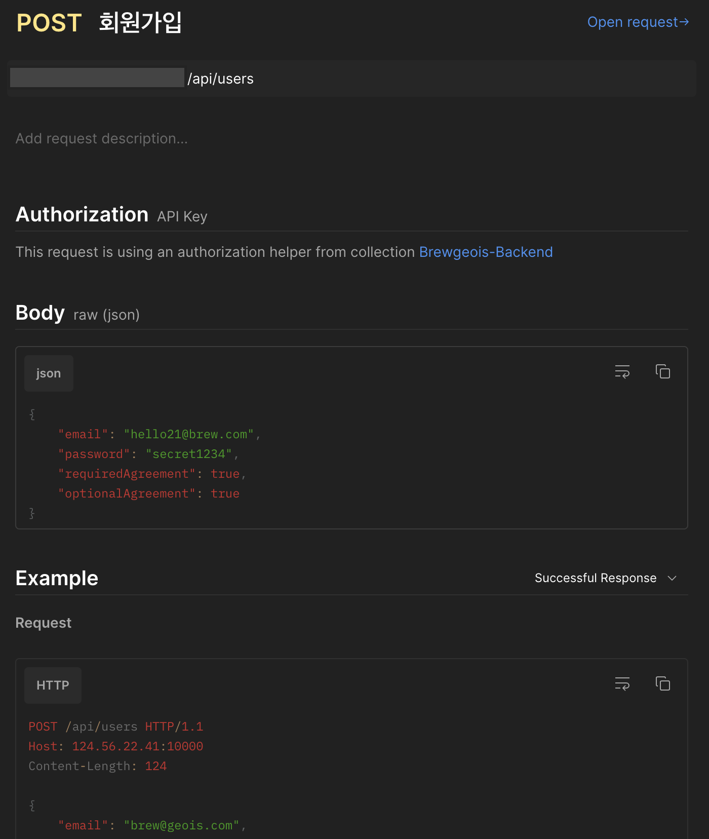Toggle word wrap in Body json block
Image resolution: width=709 pixels, height=839 pixels.
[622, 372]
